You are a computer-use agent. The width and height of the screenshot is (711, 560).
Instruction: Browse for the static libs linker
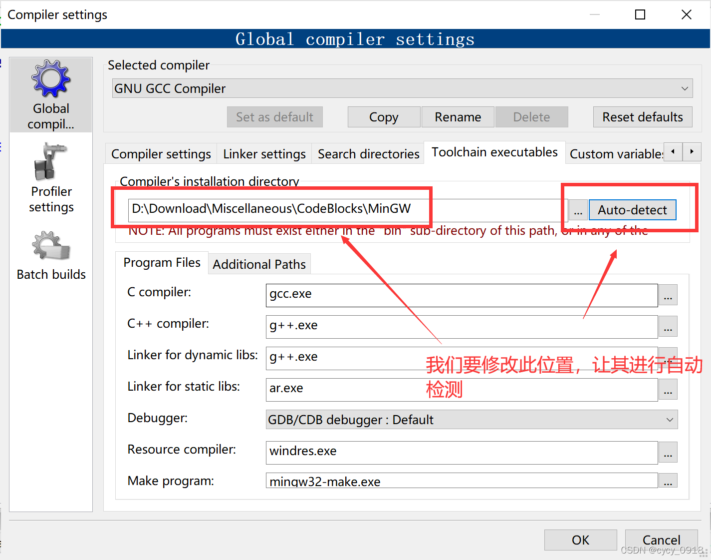click(x=668, y=390)
